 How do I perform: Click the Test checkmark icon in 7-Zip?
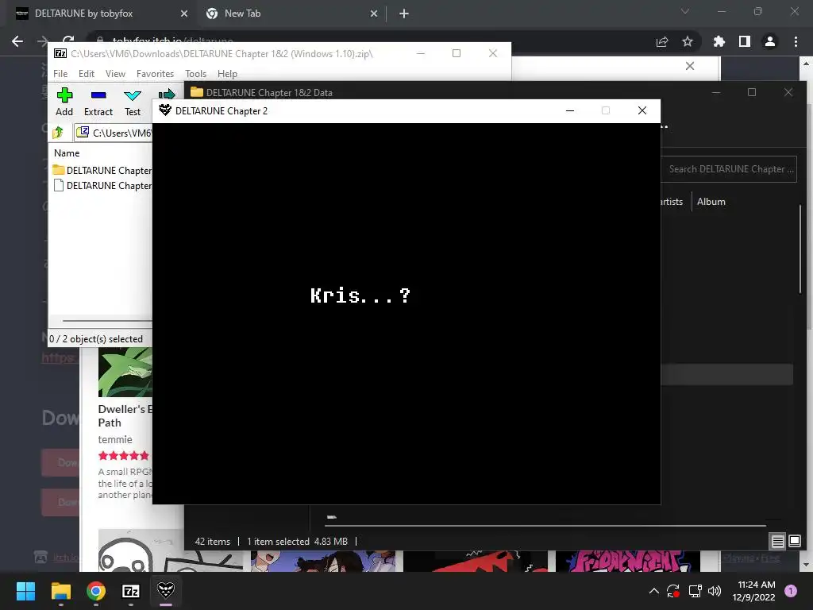click(x=133, y=95)
